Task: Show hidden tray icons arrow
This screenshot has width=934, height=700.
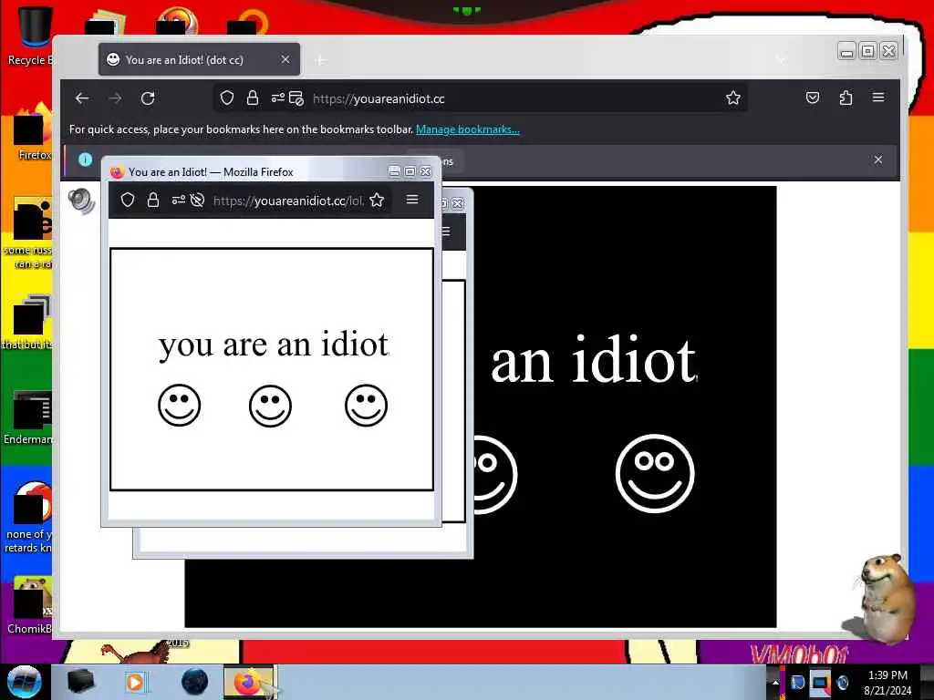Action: [x=775, y=682]
